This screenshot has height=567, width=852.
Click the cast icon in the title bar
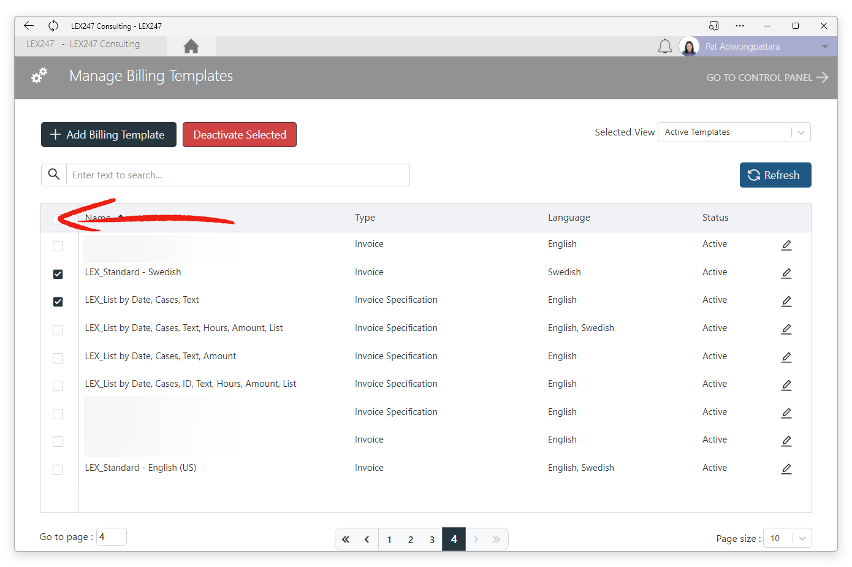click(714, 26)
